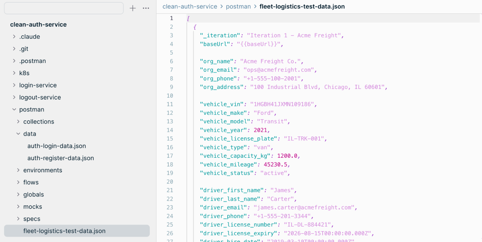Expand the flows folder chevron
482x242 pixels.
pos(18,182)
